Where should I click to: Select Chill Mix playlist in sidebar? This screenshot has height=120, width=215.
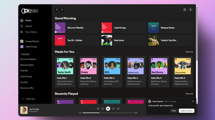point(24,71)
